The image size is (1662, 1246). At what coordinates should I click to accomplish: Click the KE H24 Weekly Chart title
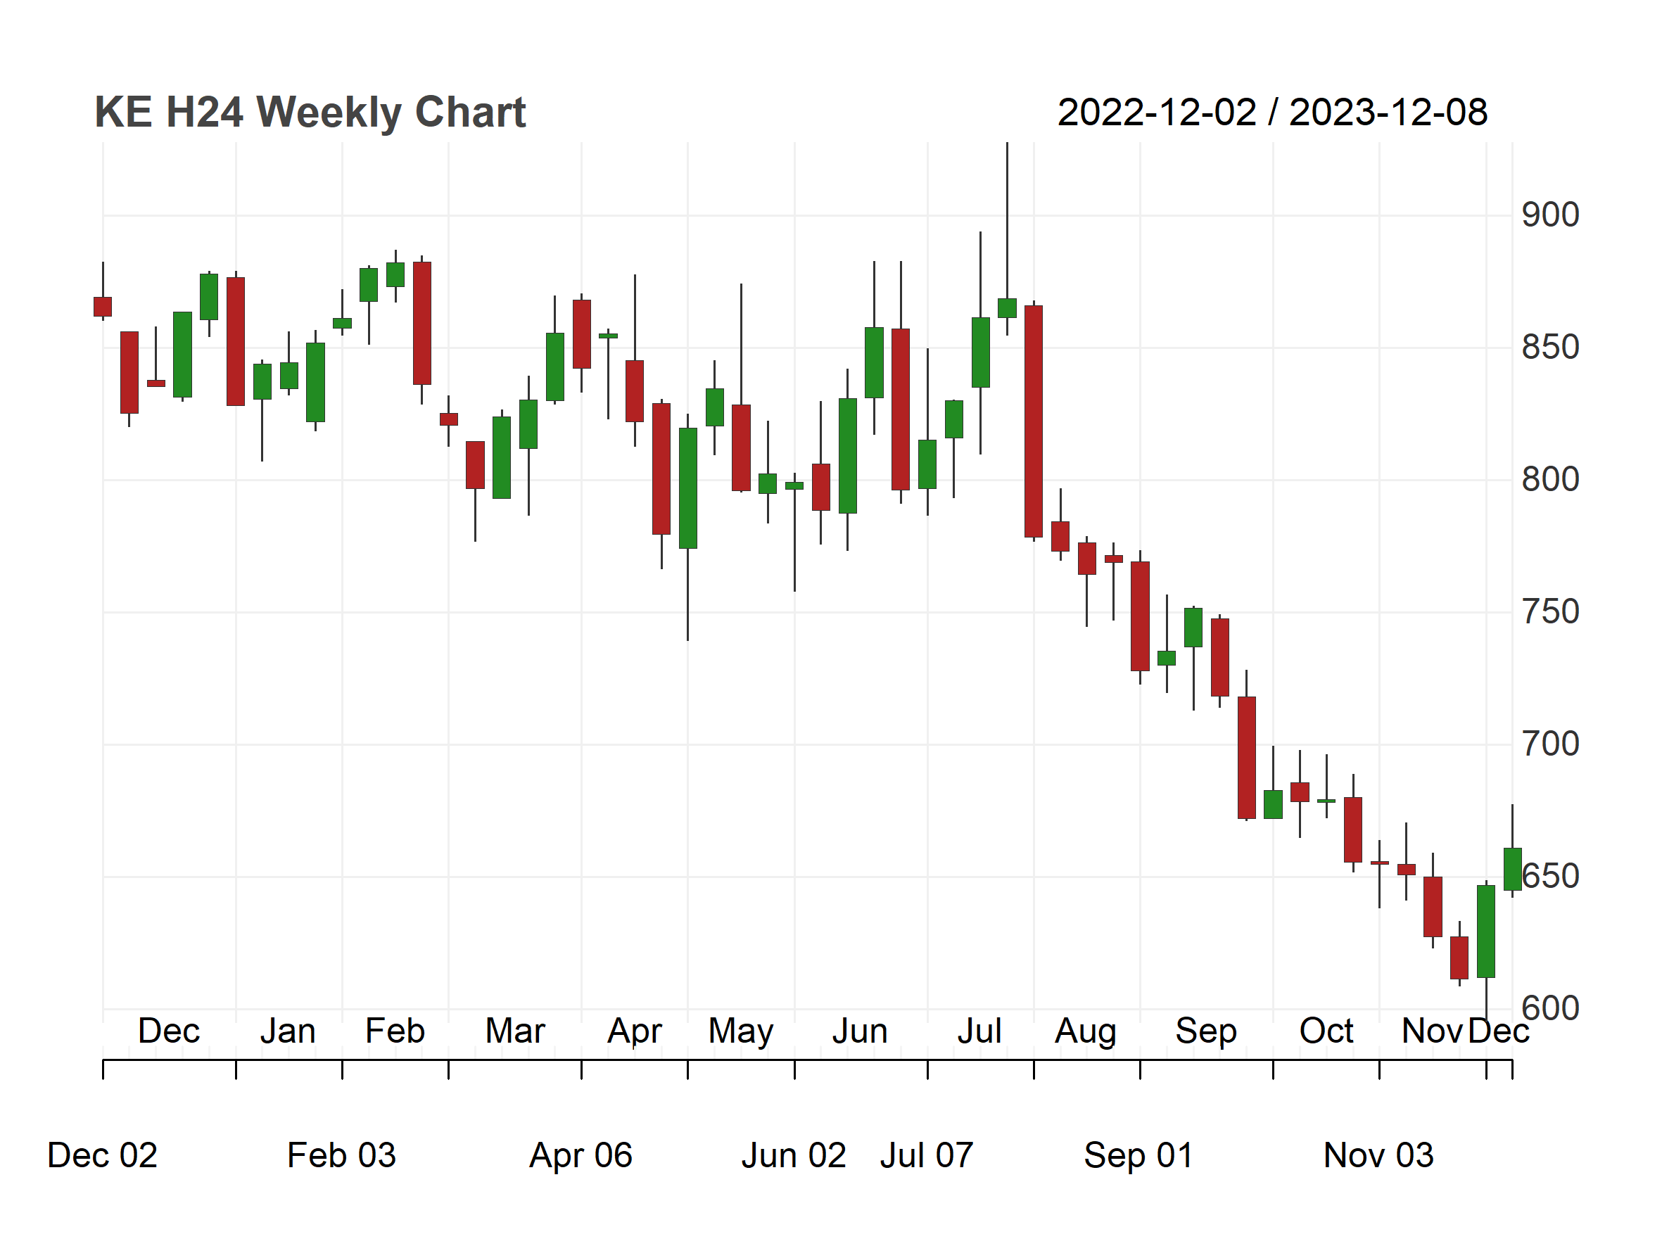(310, 113)
